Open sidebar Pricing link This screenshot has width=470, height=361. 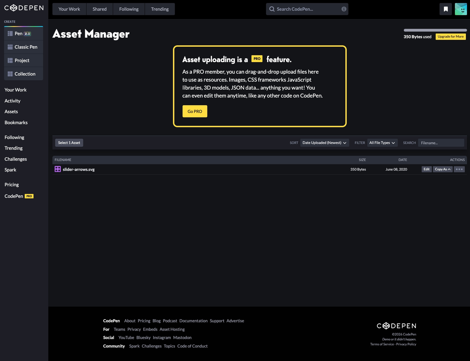tap(12, 185)
